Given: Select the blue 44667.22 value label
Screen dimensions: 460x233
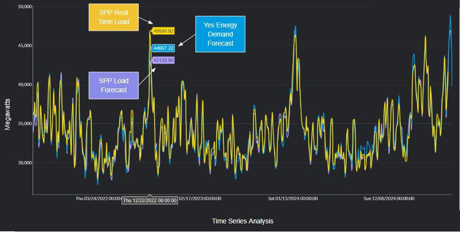Looking at the screenshot, I should [163, 48].
